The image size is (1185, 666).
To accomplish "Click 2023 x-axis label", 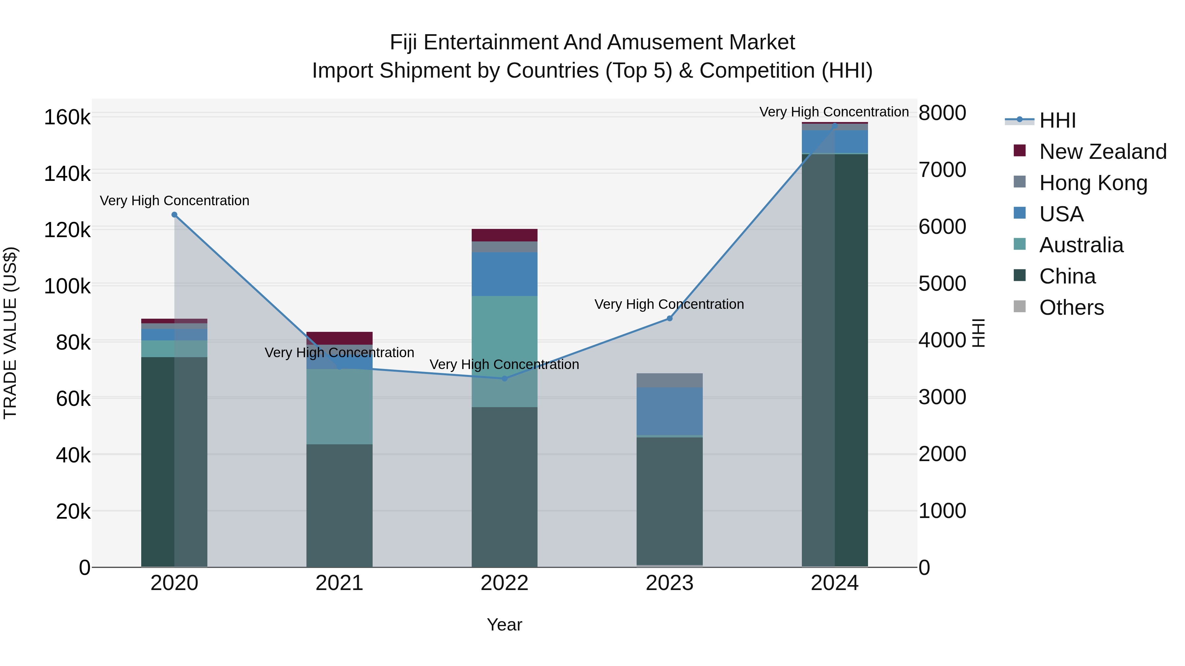I will pyautogui.click(x=670, y=583).
